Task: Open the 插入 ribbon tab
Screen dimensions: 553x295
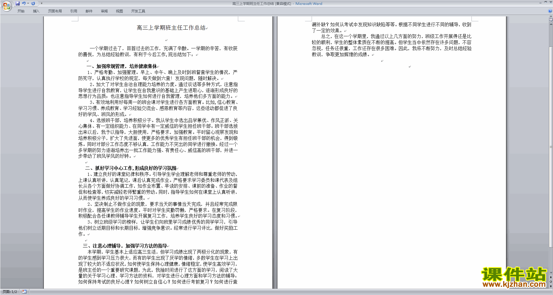Action: [x=36, y=11]
